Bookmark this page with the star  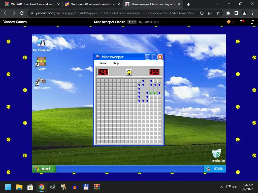[218, 13]
